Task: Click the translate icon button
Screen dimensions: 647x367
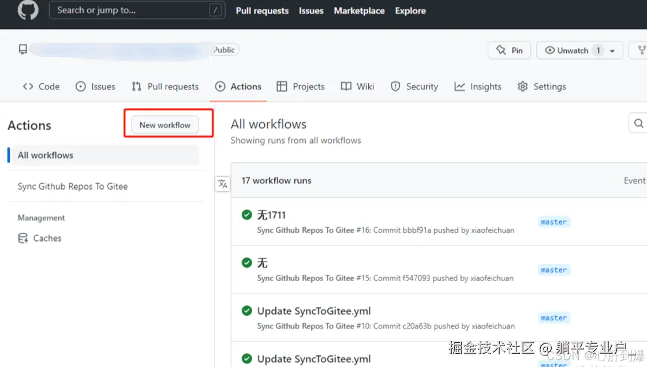Action: (223, 184)
